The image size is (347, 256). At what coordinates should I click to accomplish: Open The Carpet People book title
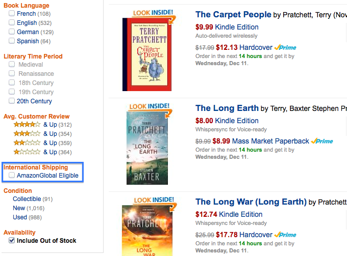233,15
